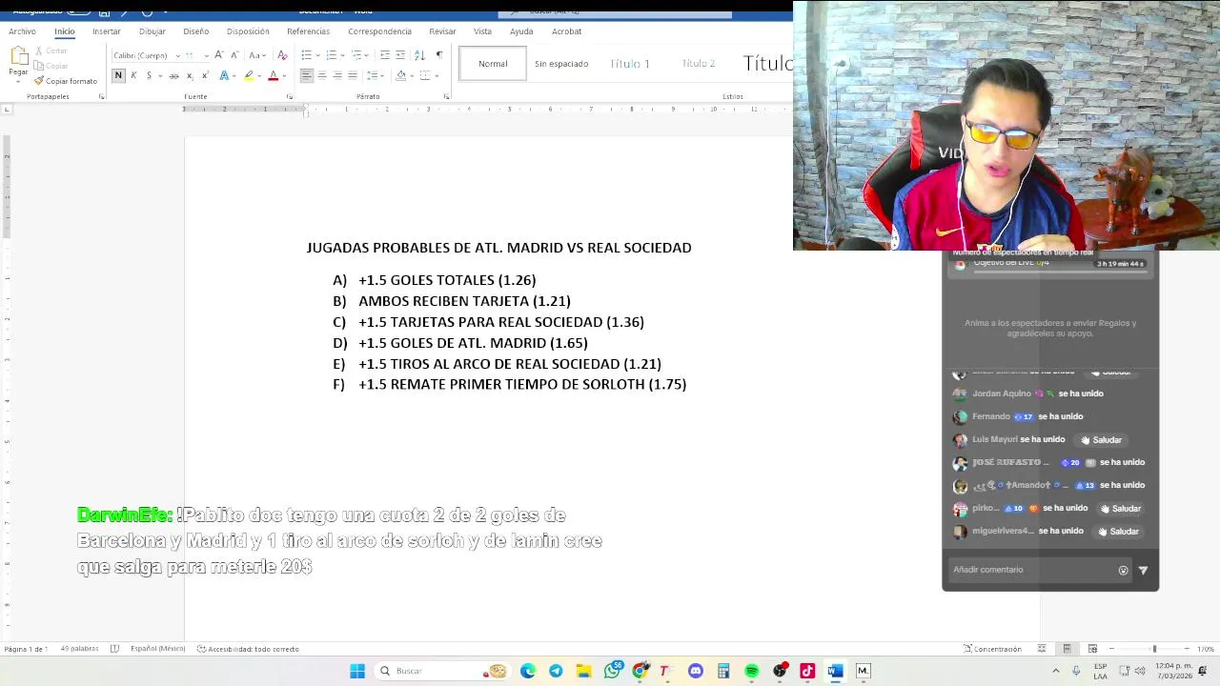
Task: Open Discord from the taskbar
Action: click(x=696, y=671)
